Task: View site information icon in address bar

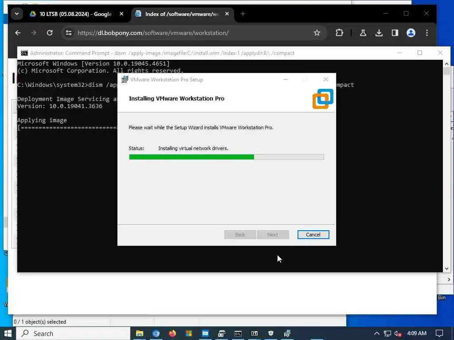Action: [69, 33]
